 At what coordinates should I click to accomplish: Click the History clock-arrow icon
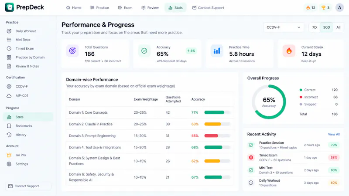[9, 135]
